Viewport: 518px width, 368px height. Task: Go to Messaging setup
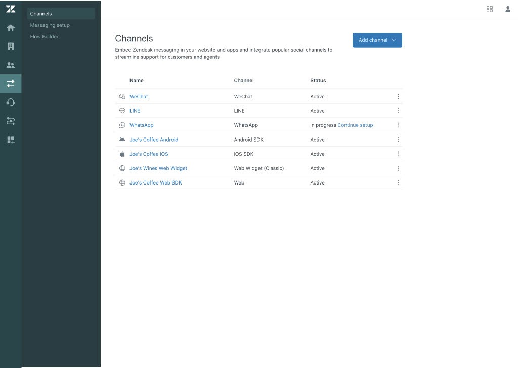click(50, 25)
